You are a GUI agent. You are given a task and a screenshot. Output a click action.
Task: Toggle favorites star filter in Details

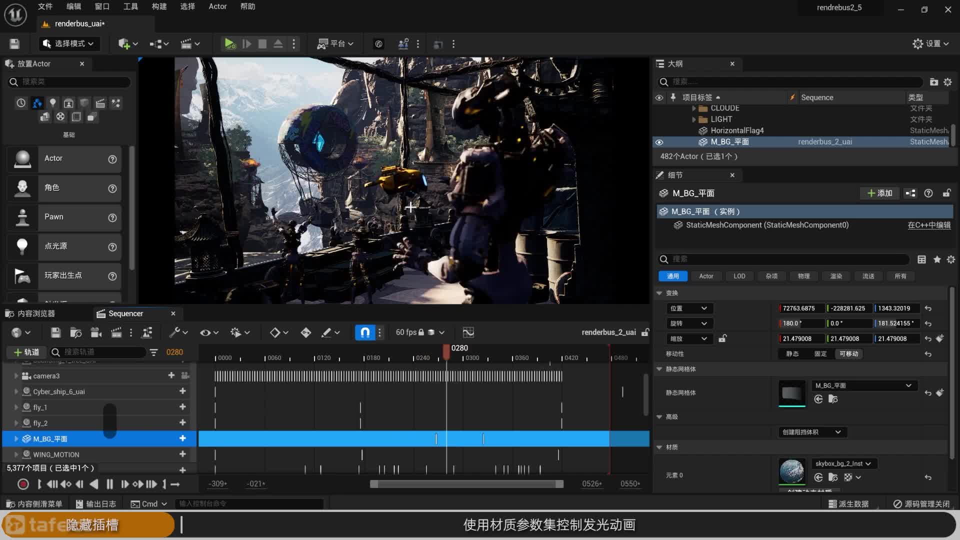(937, 259)
